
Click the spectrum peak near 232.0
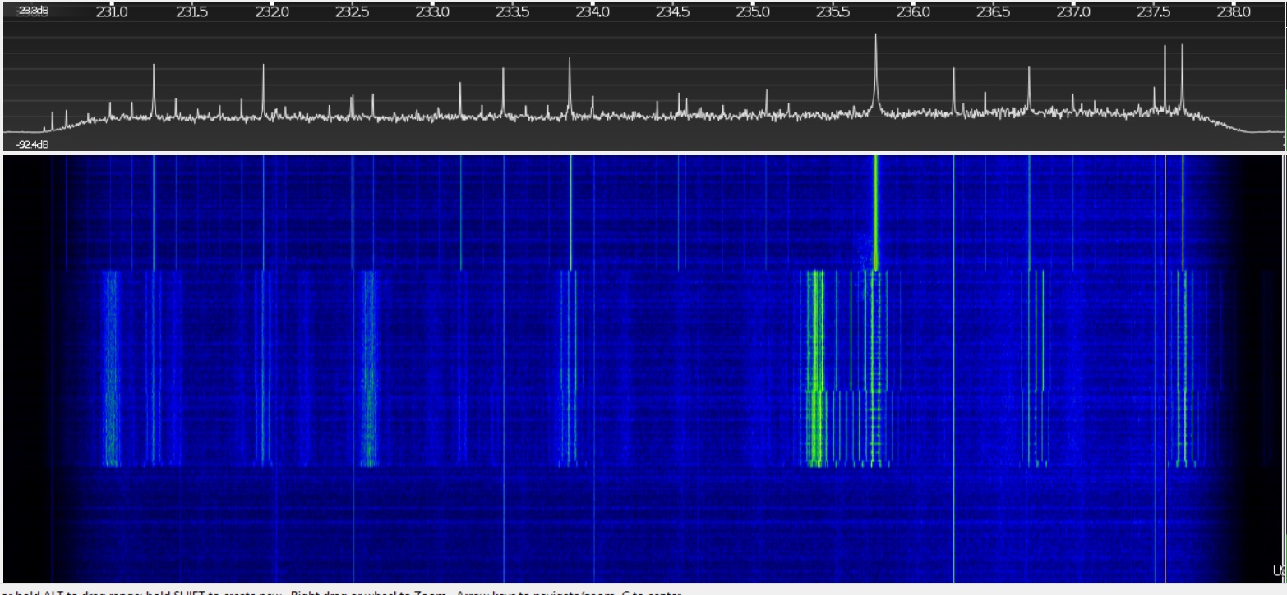(x=263, y=89)
